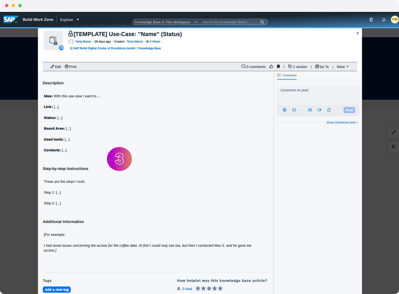
Task: Click the article cube thumbnail
Action: pos(53,40)
